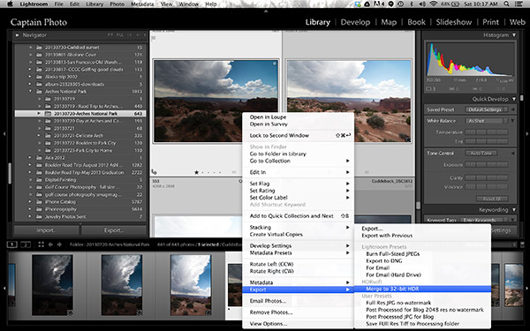The image size is (530, 331).
Task: Open Go to Collection submenu
Action: point(299,161)
